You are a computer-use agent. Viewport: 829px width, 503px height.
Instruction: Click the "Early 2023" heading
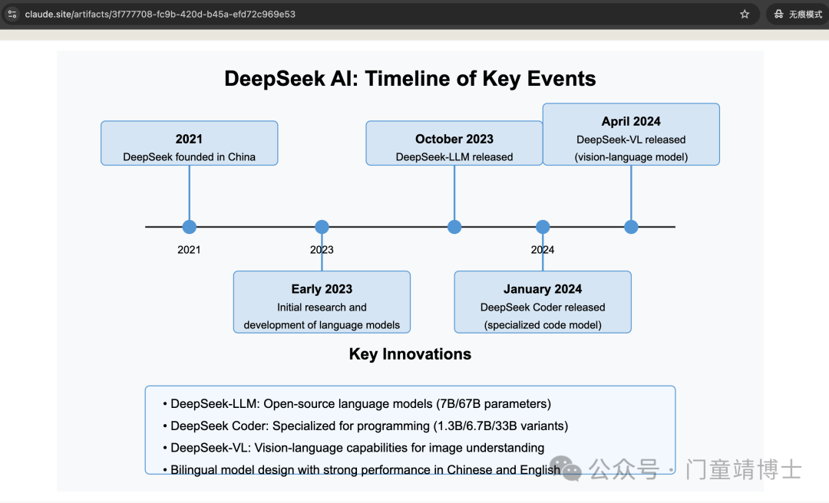pyautogui.click(x=322, y=289)
